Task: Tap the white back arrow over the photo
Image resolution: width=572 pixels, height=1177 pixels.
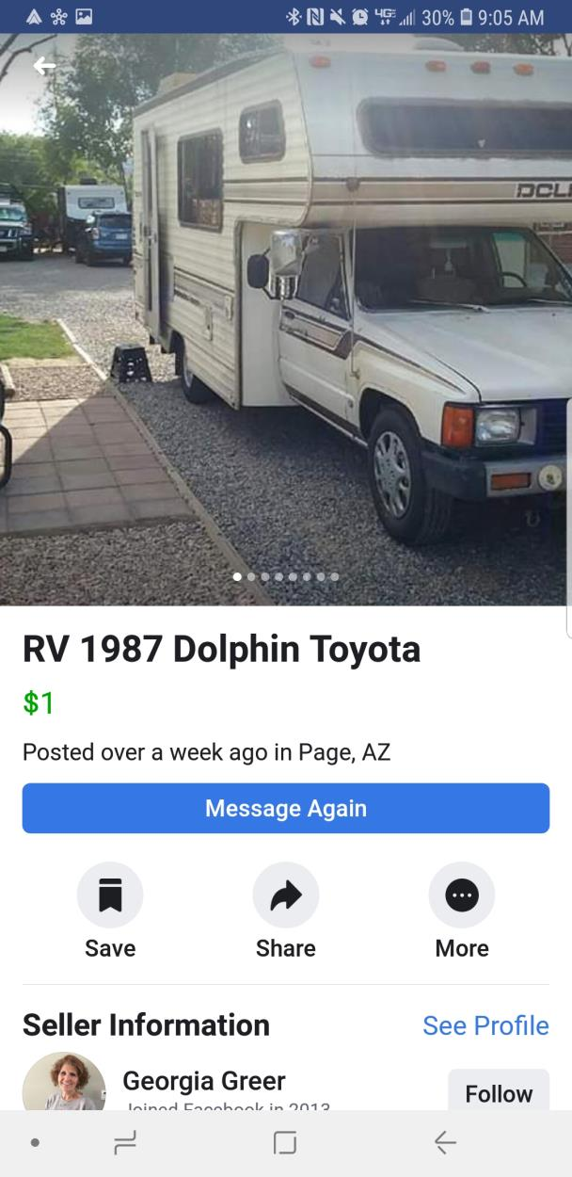Action: (x=44, y=65)
